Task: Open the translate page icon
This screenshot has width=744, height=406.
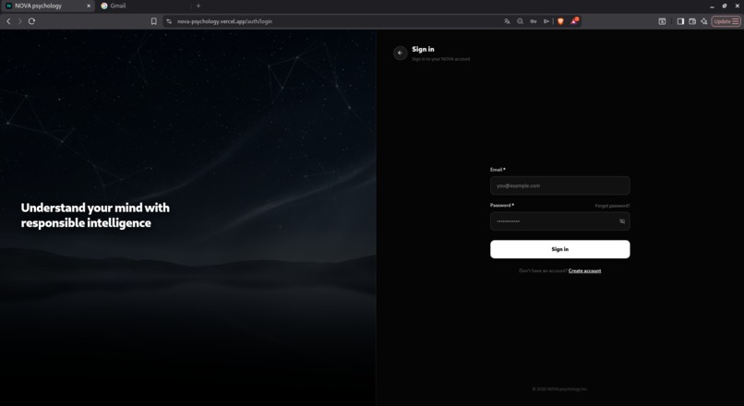Action: click(507, 21)
